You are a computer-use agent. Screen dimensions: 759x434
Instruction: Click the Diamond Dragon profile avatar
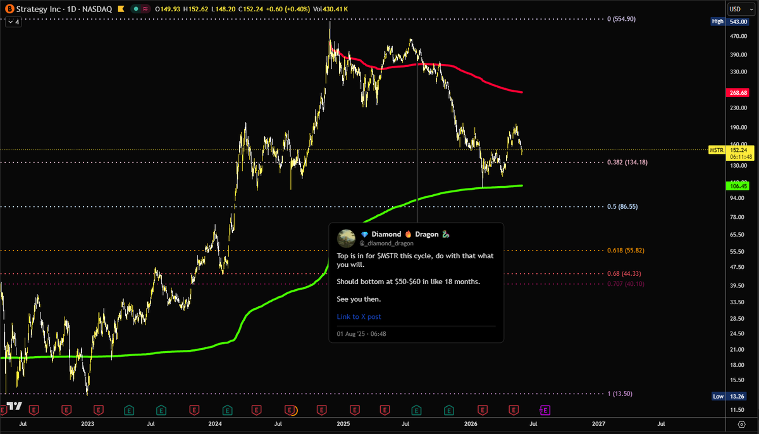pos(346,238)
